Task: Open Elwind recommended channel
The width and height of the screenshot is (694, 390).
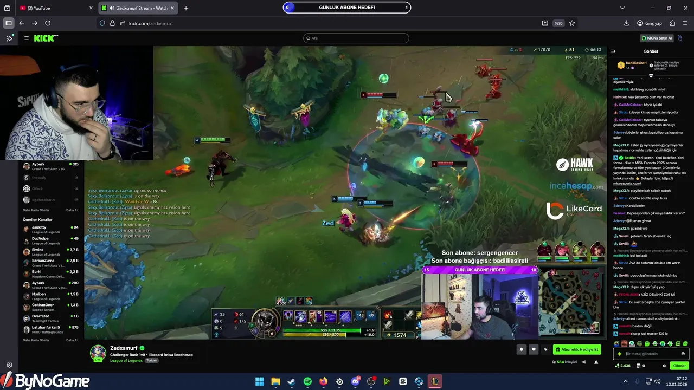Action: coord(50,251)
